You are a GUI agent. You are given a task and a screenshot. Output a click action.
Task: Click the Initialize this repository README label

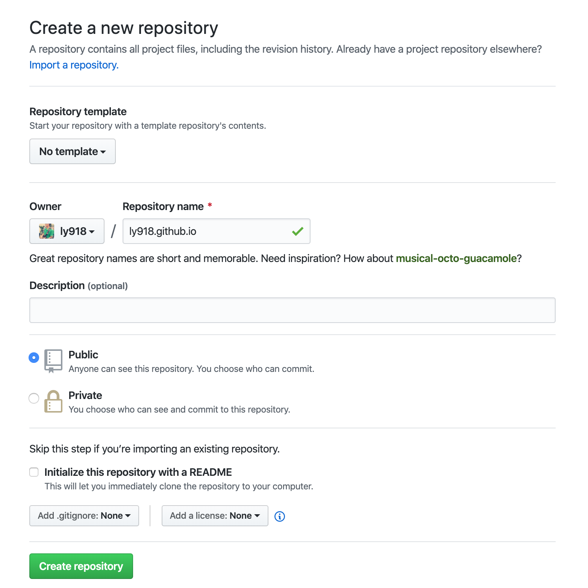[x=138, y=472]
